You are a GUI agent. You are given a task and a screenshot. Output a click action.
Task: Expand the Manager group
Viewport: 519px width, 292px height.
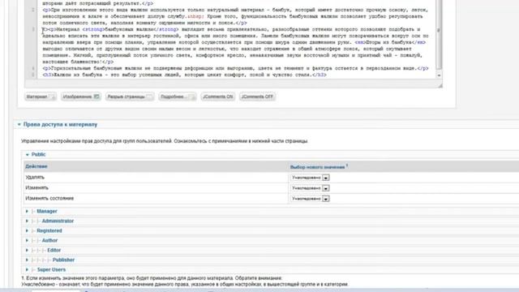[47, 211]
